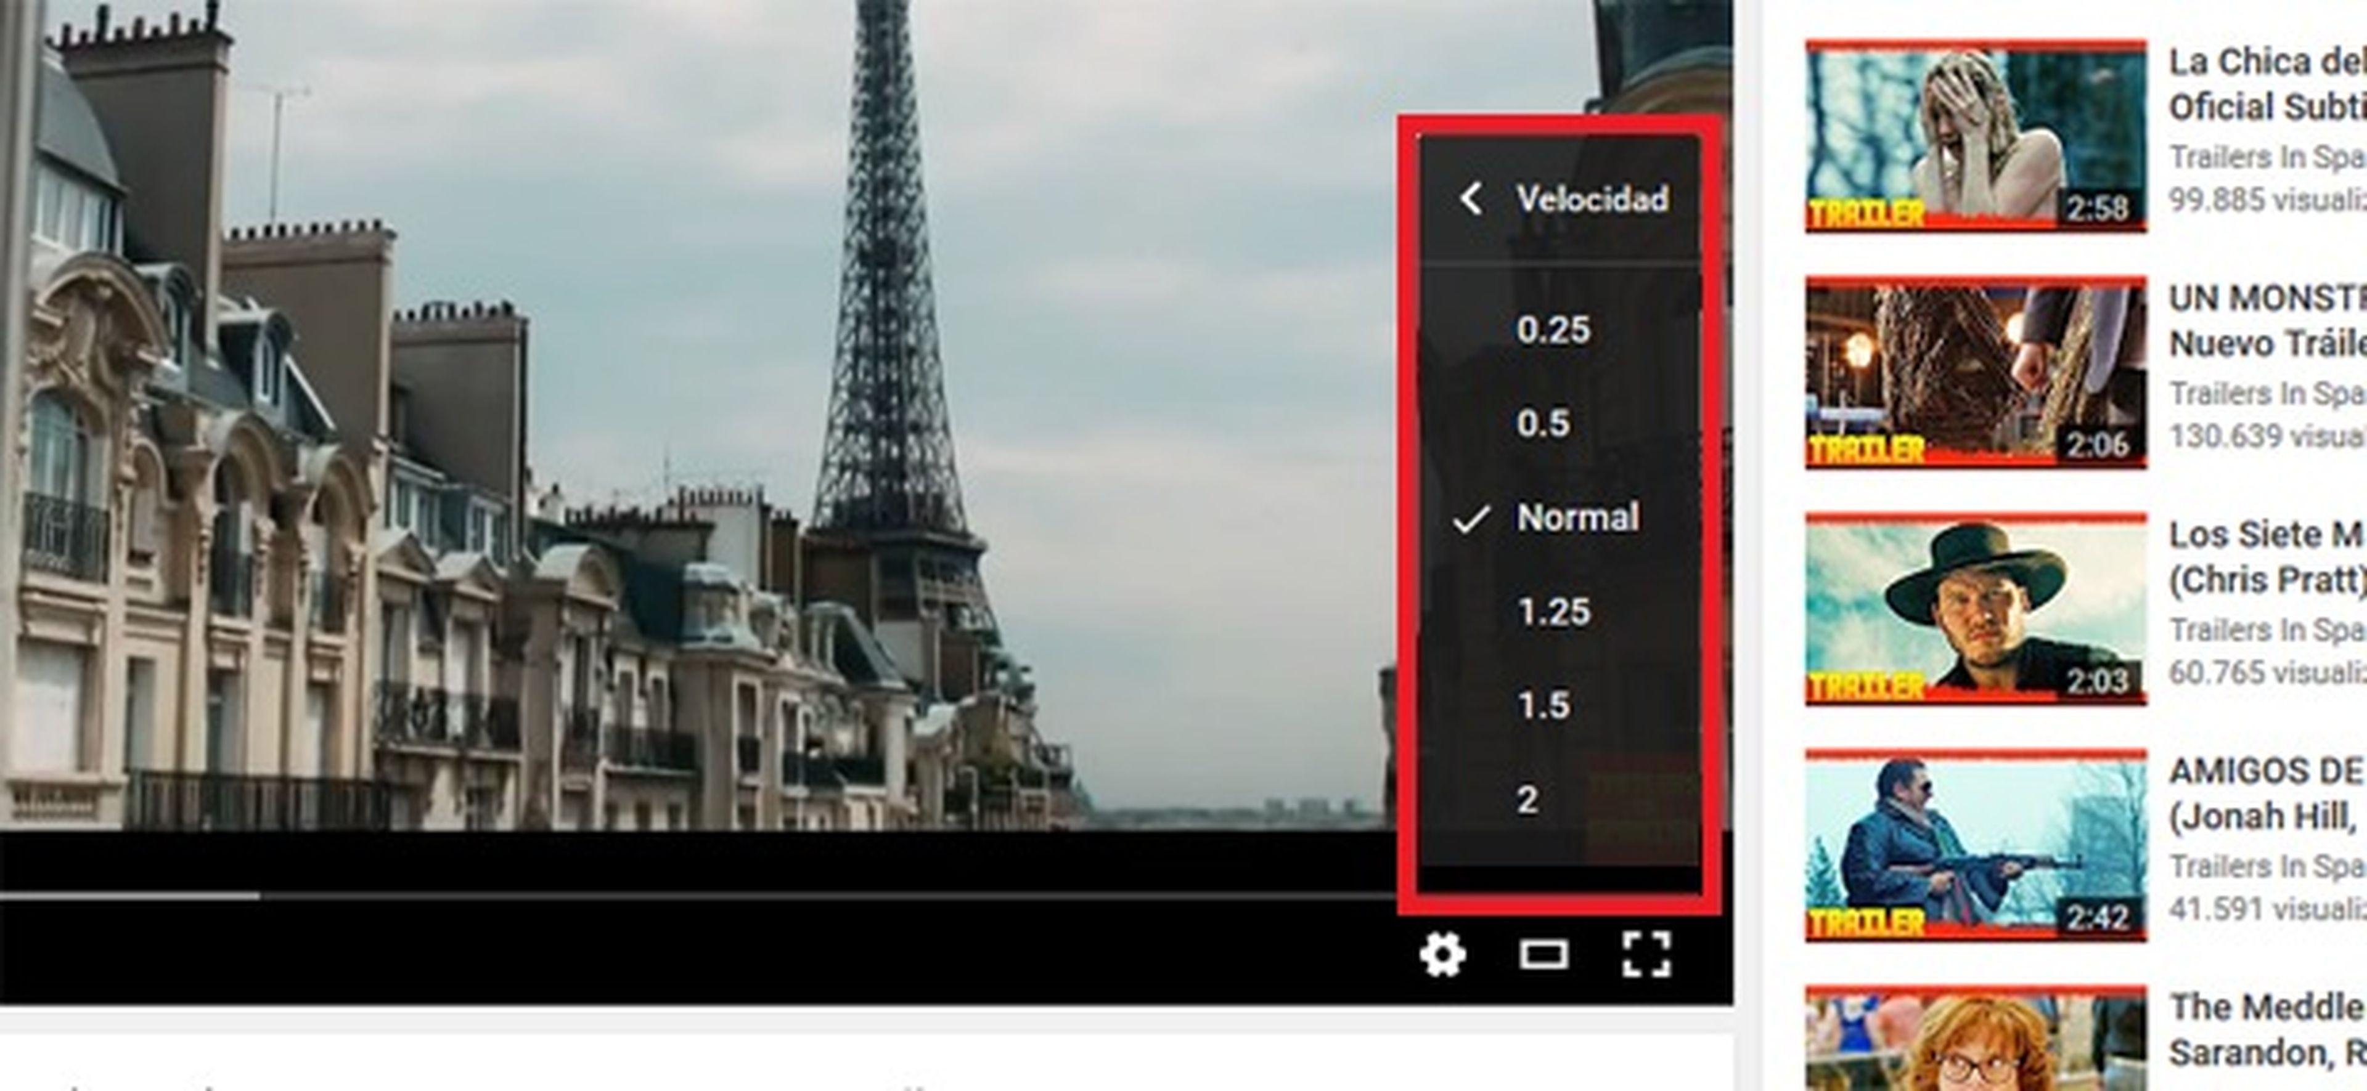Open UN MONSTE video title link
The width and height of the screenshot is (2367, 1091).
2267,320
